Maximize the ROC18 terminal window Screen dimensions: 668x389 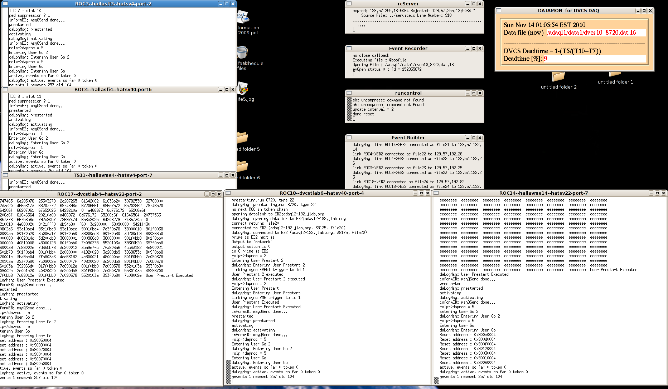(x=421, y=193)
